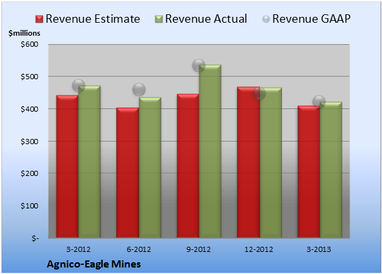The image size is (382, 274).
Task: Select the red estimate bar for 12-2012
Action: [248, 162]
